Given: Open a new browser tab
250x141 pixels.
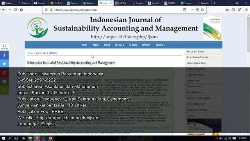Looking at the screenshot, I should pyautogui.click(x=214, y=3).
